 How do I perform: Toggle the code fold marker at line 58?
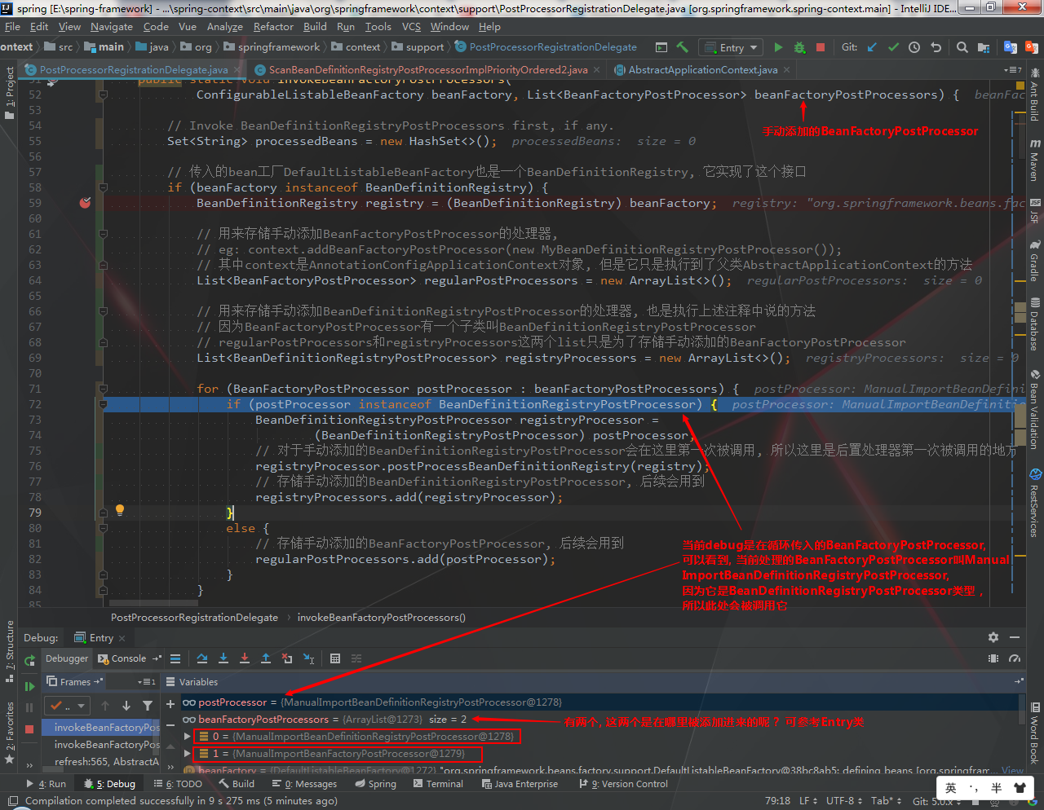pyautogui.click(x=103, y=187)
